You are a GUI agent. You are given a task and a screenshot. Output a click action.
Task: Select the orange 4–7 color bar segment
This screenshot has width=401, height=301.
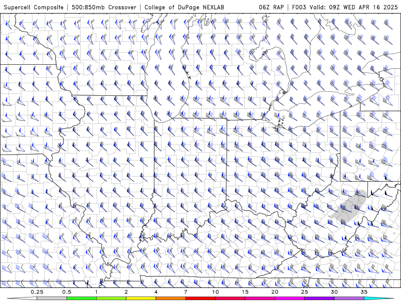(170, 298)
